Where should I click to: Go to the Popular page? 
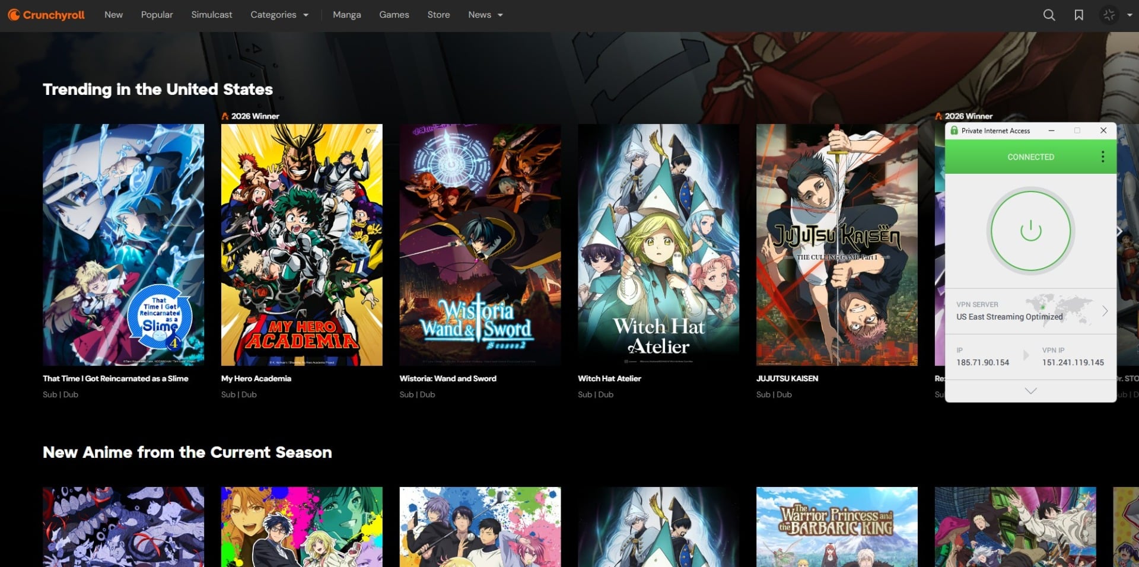tap(157, 15)
